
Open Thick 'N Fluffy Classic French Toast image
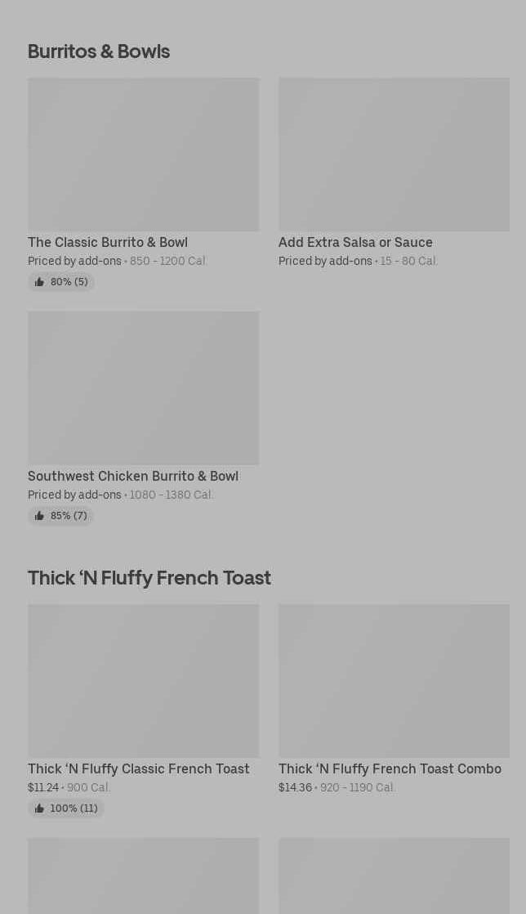tap(143, 680)
